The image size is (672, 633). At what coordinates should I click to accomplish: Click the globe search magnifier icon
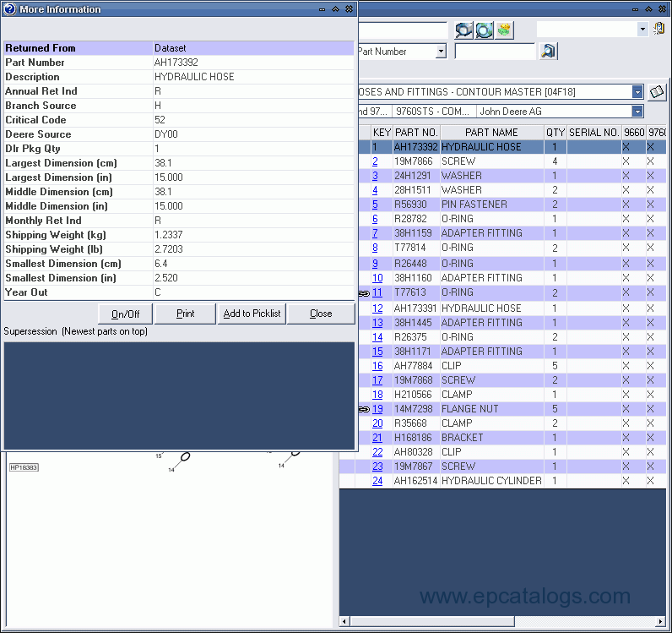tap(485, 30)
